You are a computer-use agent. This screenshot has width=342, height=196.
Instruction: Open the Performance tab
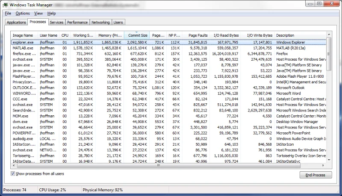(x=77, y=22)
